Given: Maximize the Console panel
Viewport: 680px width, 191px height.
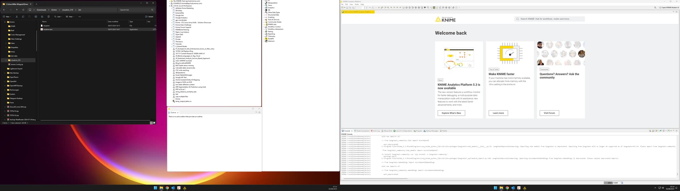Looking at the screenshot, I should 676,131.
